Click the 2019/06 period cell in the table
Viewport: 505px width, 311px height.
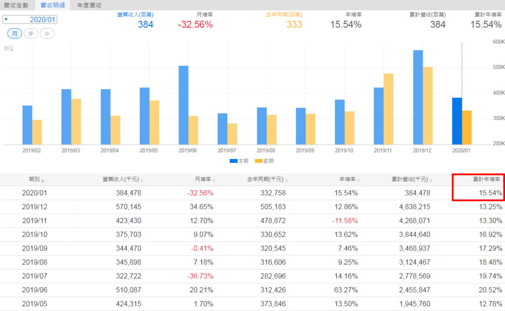click(35, 290)
